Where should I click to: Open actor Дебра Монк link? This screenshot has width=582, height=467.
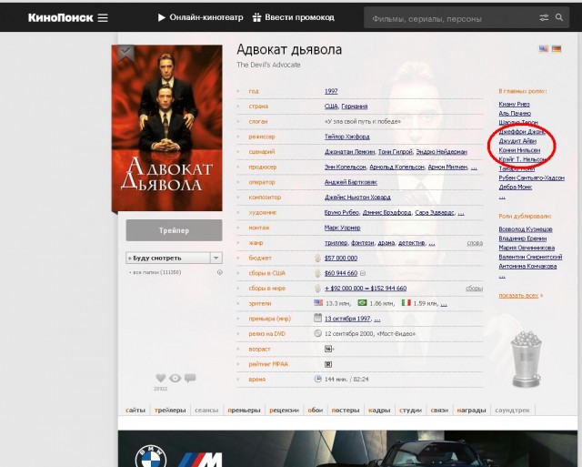coord(516,188)
